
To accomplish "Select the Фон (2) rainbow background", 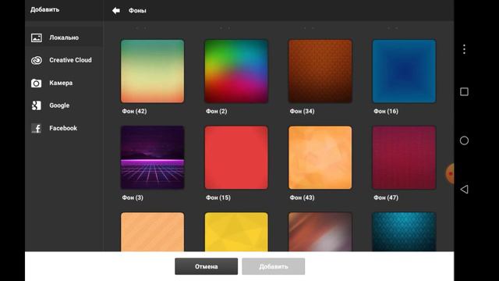I will point(236,71).
